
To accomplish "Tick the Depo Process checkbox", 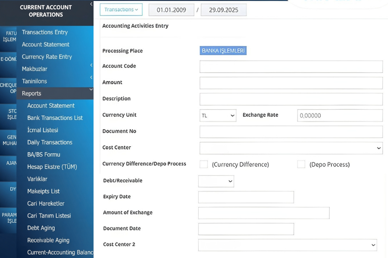I will coord(301,164).
